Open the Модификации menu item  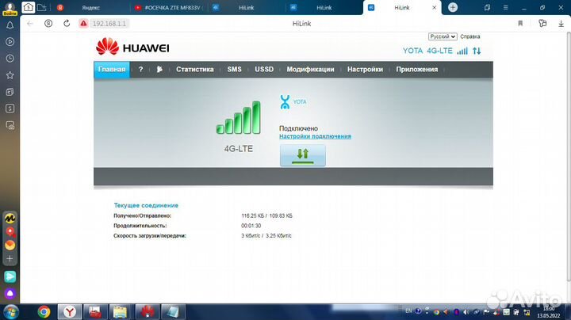(310, 70)
